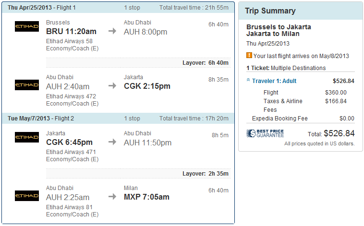This screenshot has width=364, height=226.
Task: Click Etihad logo for Jakarta departure flight
Action: (27, 138)
